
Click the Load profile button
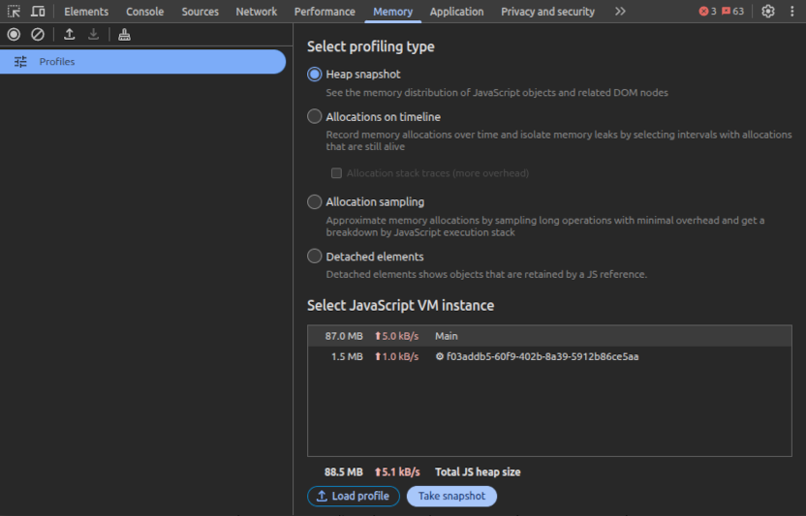click(354, 496)
